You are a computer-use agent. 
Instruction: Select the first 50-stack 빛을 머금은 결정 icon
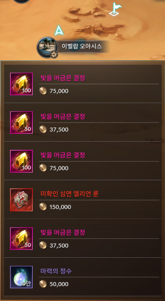point(21,122)
